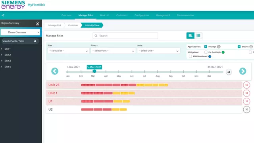This screenshot has height=143, width=254.
Task: Click the 1-Jan-2021 start date label
Action: [73, 67]
